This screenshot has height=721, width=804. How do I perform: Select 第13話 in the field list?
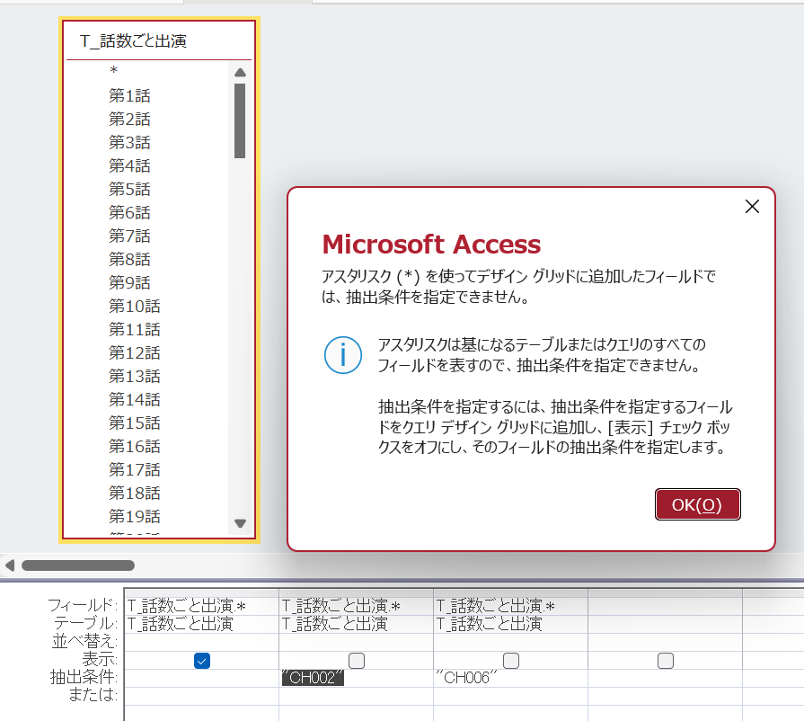[x=135, y=376]
